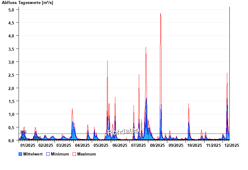This screenshot has height=170, width=248.
Task: Click the 4,0 y-axis value
Action: click(11, 36)
